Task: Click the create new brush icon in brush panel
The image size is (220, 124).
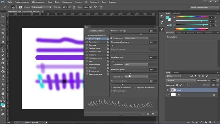Action: (x=153, y=114)
